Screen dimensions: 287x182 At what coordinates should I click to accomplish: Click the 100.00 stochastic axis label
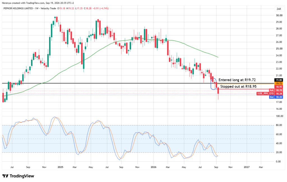tap(279, 116)
